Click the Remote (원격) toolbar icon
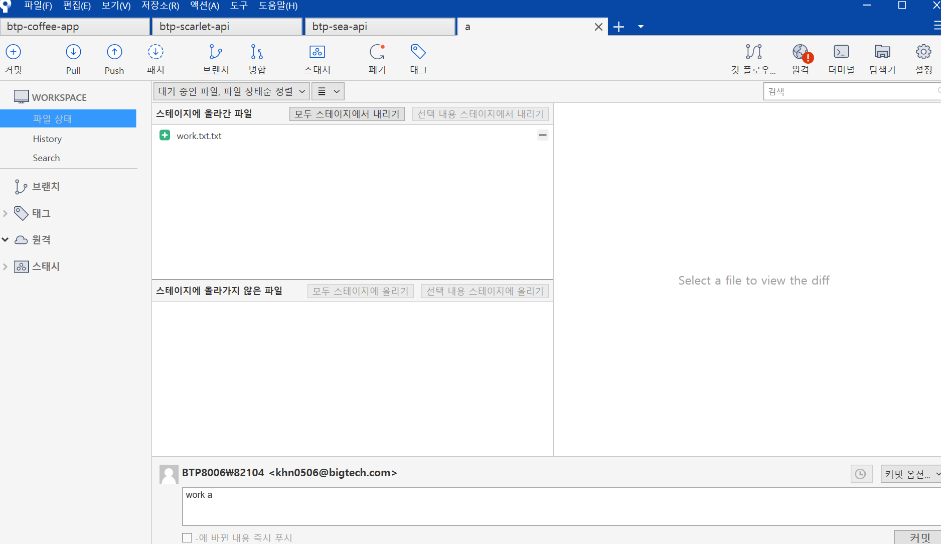 click(x=801, y=59)
